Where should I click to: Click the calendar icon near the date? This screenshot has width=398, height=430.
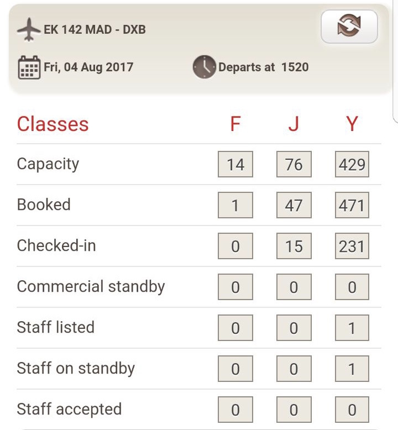29,67
